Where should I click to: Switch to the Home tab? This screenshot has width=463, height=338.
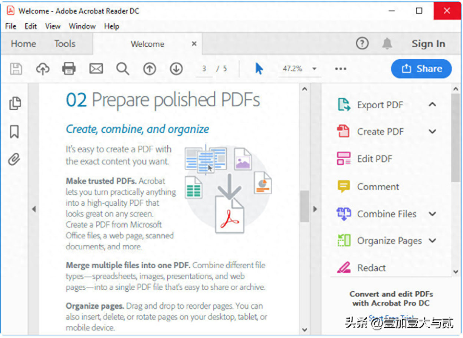click(x=23, y=44)
